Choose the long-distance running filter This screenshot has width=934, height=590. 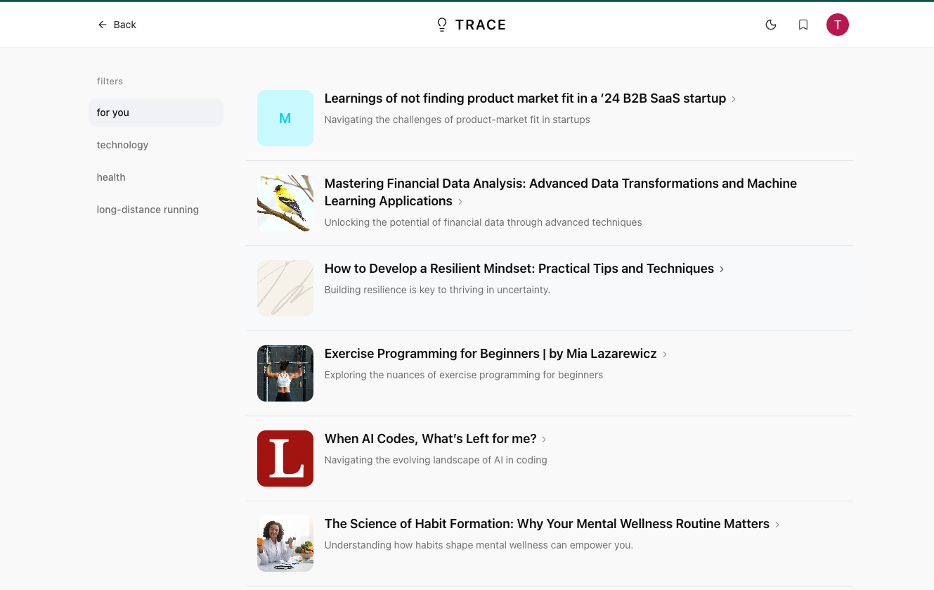pos(148,210)
